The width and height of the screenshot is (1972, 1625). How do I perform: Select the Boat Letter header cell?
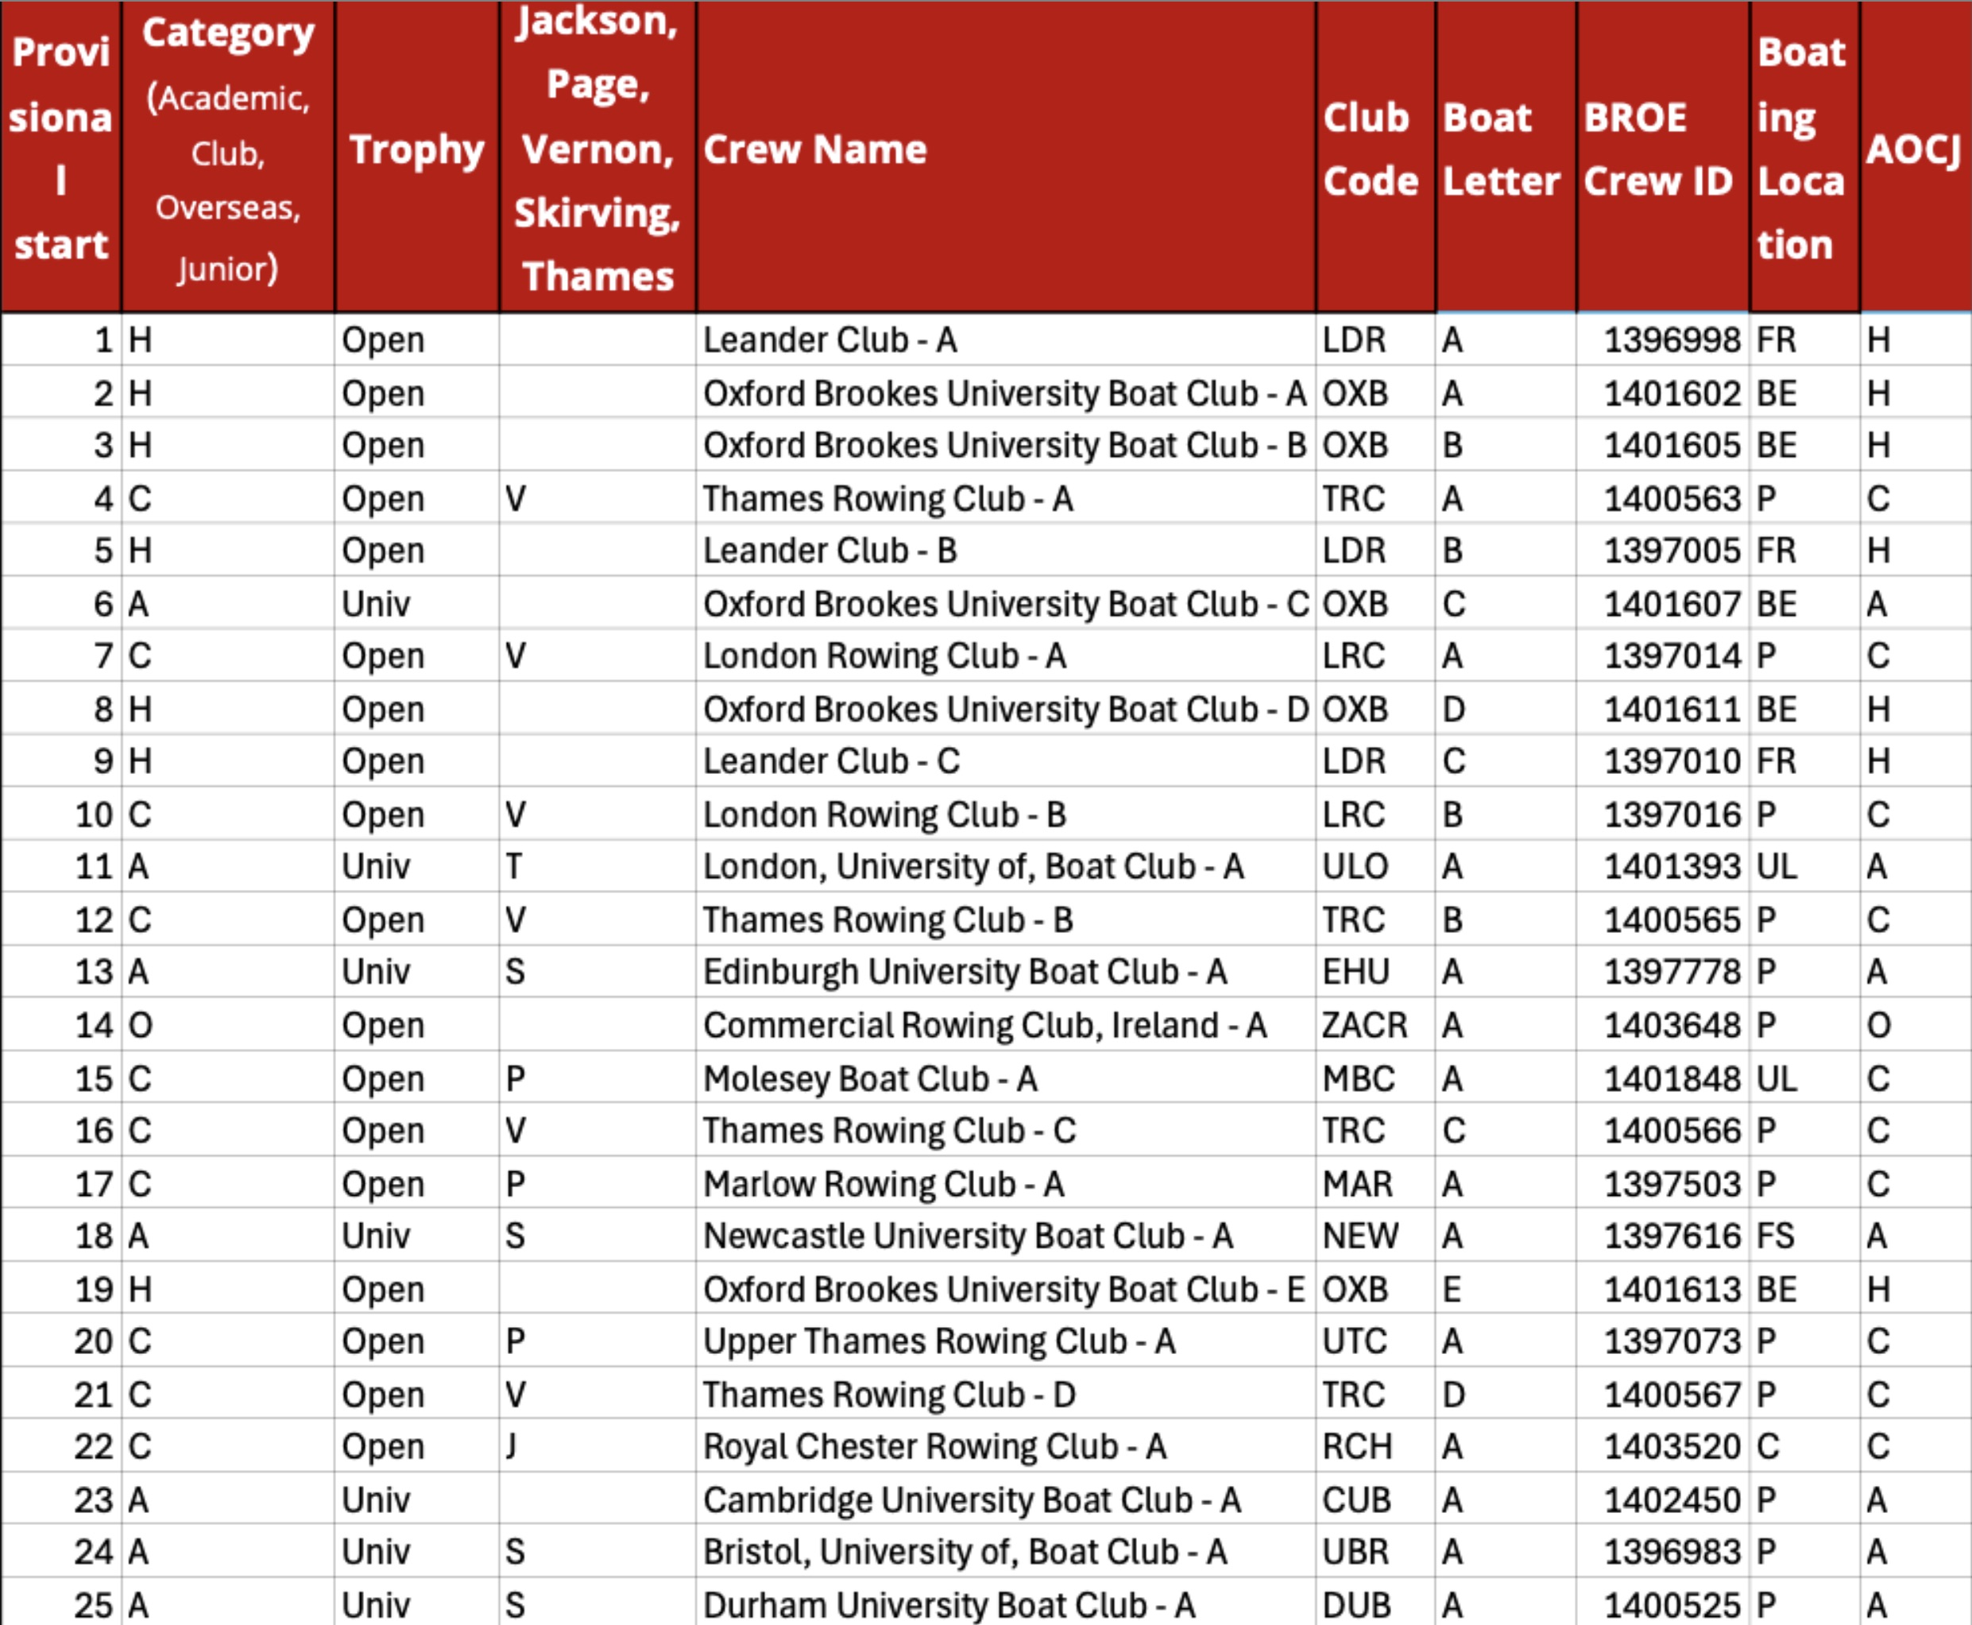tap(1501, 149)
